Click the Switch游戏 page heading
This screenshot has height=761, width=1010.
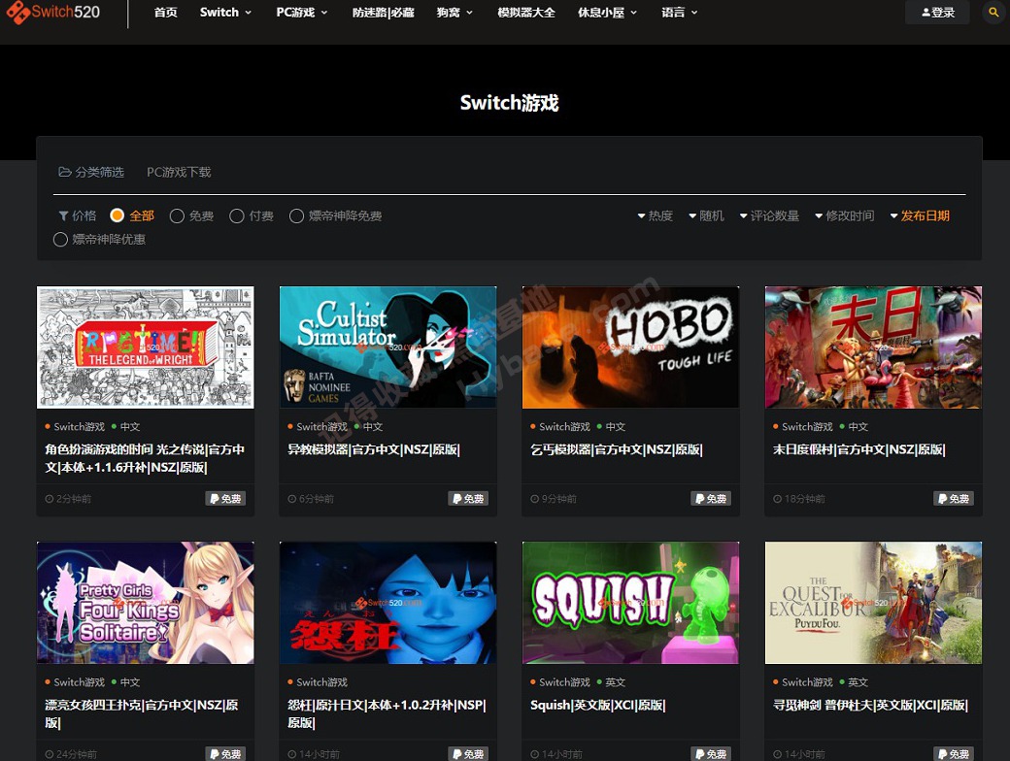(510, 103)
